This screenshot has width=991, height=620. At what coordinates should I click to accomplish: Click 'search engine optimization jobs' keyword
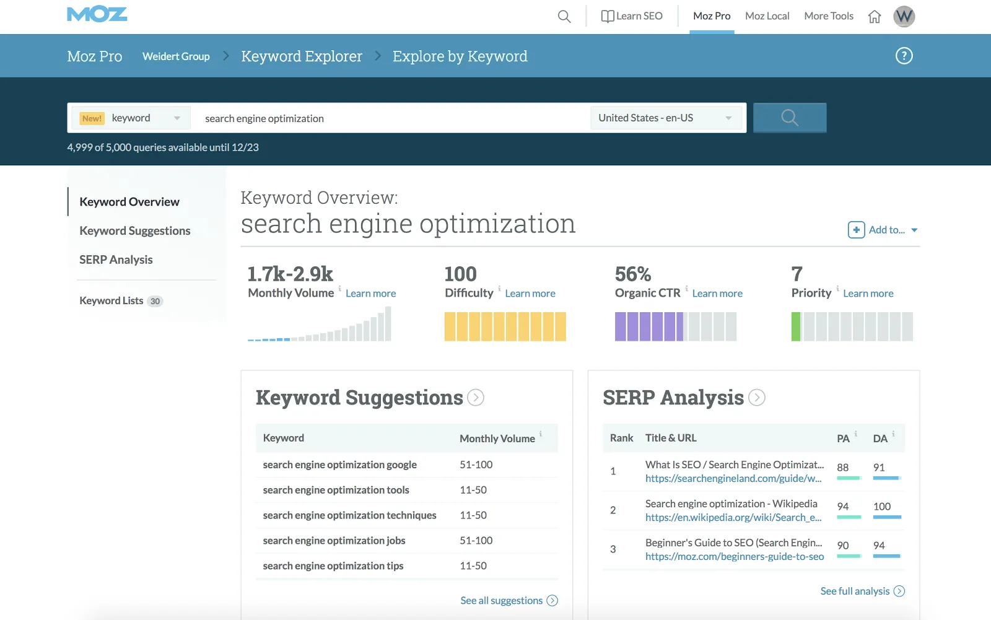pos(334,541)
